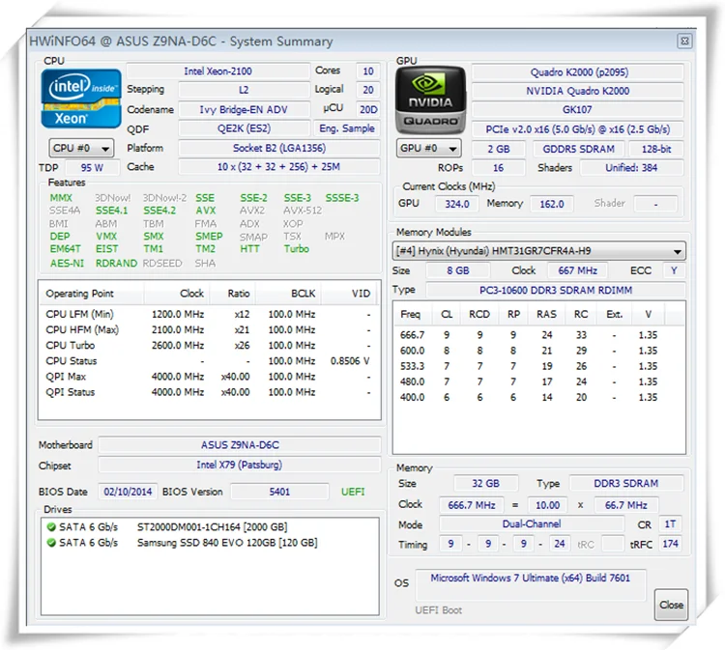Click the 600.0 memory timing row

[x=538, y=351]
